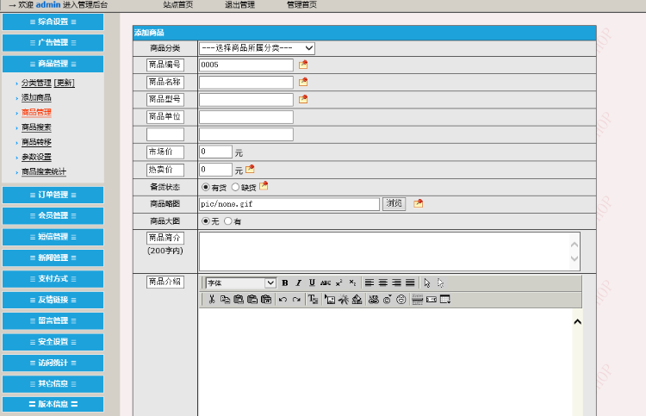This screenshot has width=646, height=416.
Task: Center align the editor text
Action: 383,283
